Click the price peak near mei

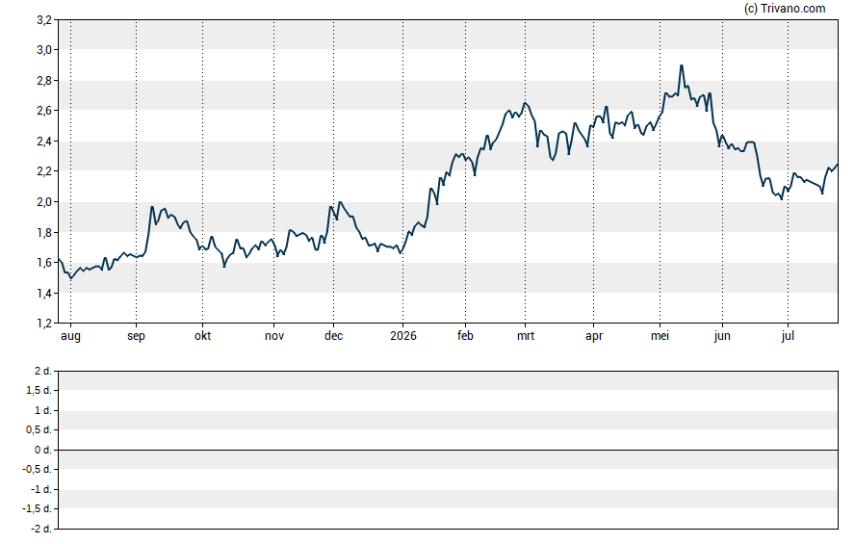click(x=681, y=66)
